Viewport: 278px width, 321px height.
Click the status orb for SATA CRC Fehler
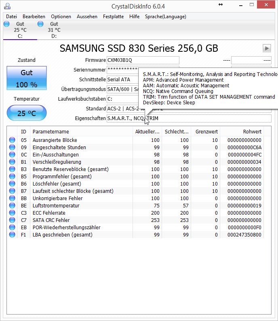tap(12, 220)
